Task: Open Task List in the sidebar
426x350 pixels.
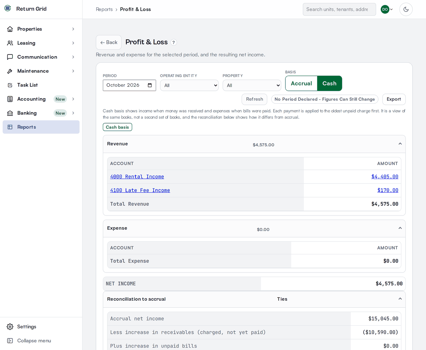Action: pyautogui.click(x=41, y=85)
